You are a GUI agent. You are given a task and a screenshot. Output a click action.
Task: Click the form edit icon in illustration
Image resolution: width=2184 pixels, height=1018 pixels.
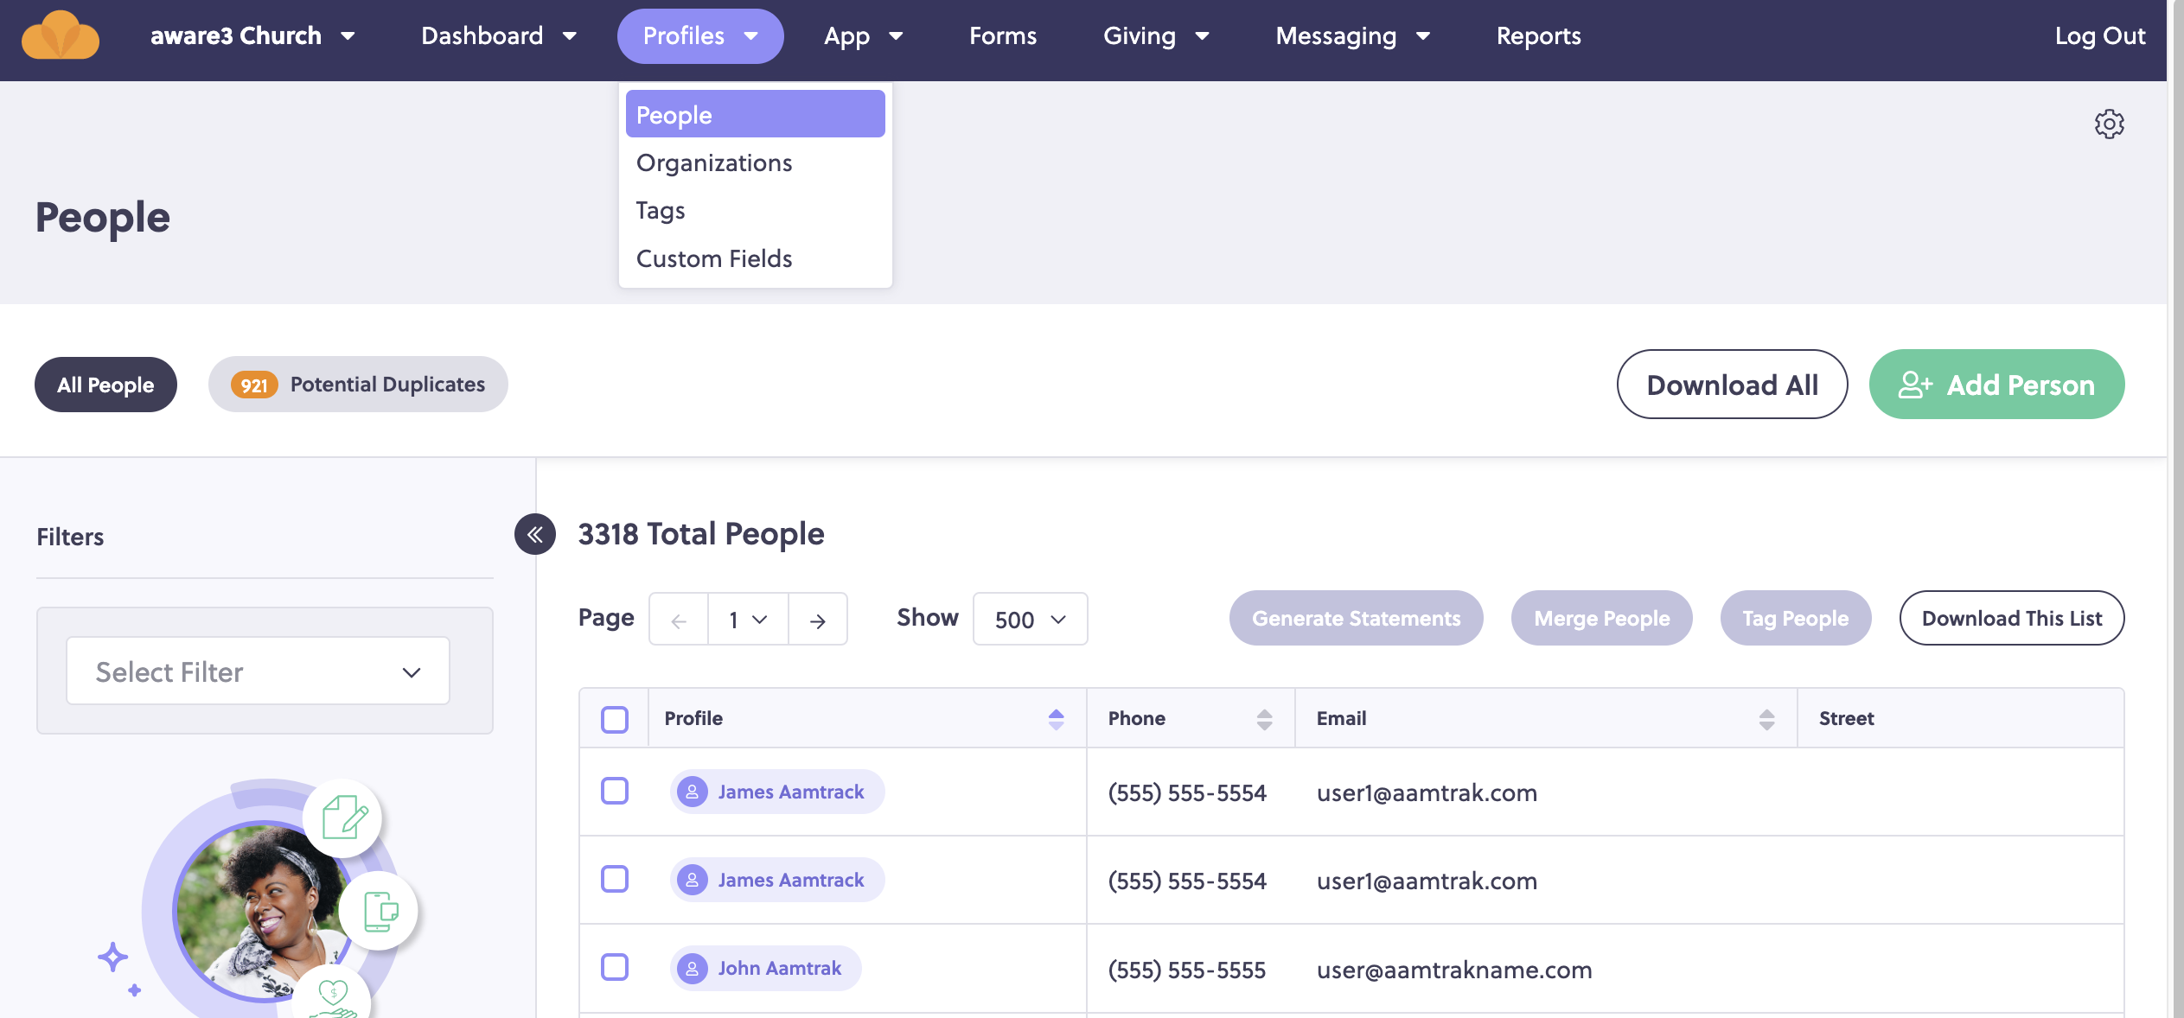tap(343, 818)
